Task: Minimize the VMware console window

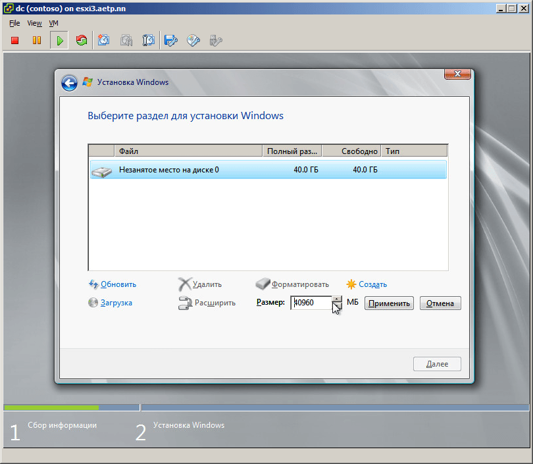Action: coord(500,9)
